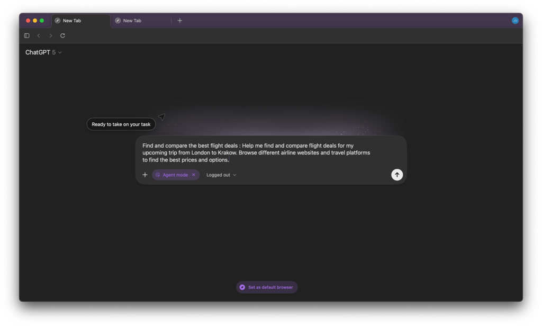Go forward with the right arrow

coord(50,35)
